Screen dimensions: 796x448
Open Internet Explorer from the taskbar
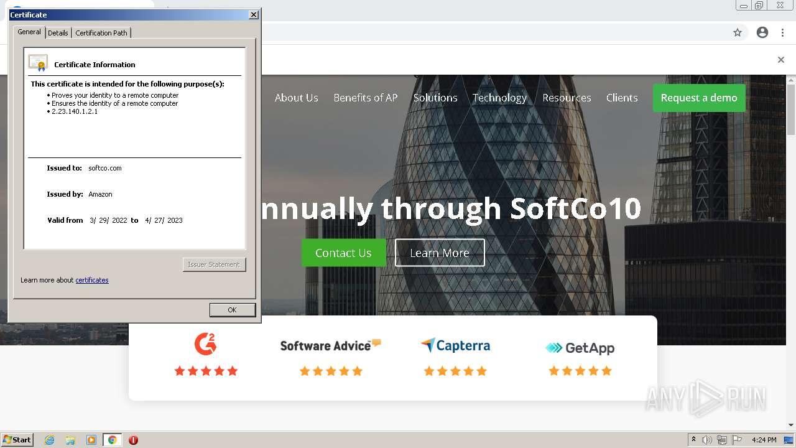(50, 440)
